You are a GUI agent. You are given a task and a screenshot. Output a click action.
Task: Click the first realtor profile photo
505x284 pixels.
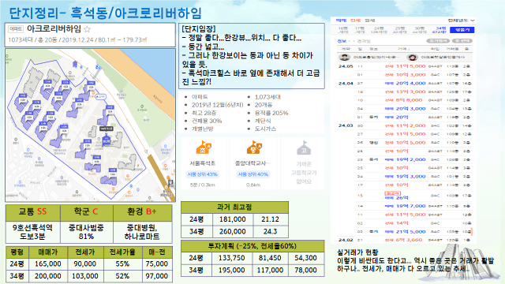click(x=344, y=58)
